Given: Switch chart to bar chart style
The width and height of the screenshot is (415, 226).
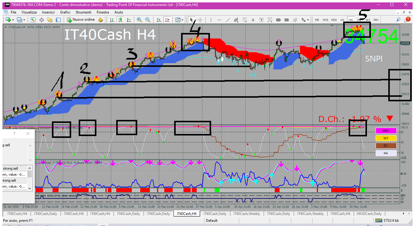Looking at the screenshot, I should 112,20.
